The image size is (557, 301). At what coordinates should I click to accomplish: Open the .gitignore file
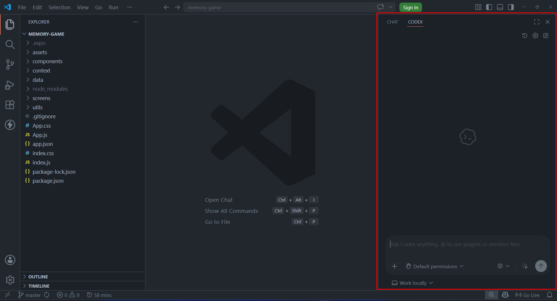pos(82,117)
